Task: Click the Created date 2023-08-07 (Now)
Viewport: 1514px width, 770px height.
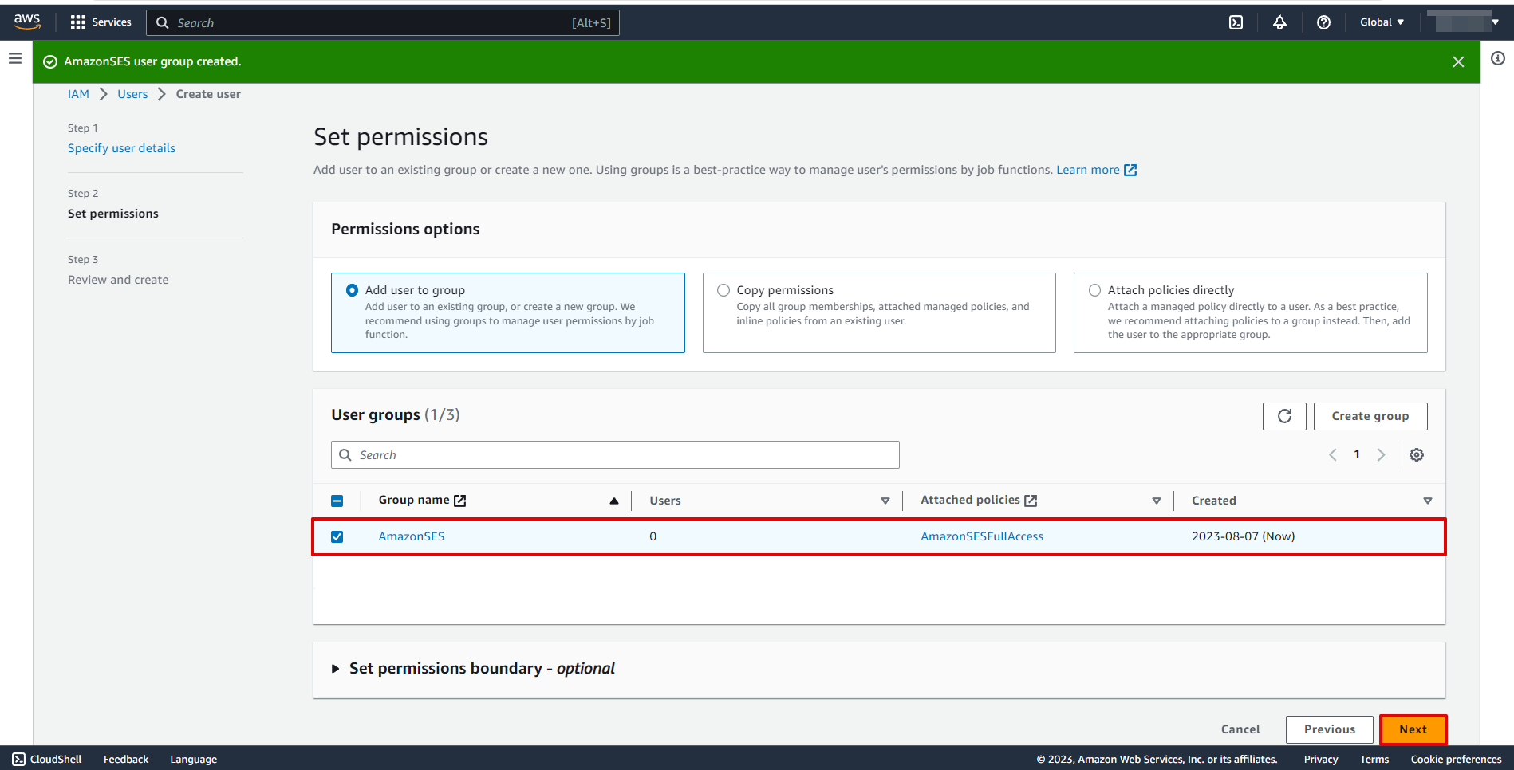Action: (1243, 536)
